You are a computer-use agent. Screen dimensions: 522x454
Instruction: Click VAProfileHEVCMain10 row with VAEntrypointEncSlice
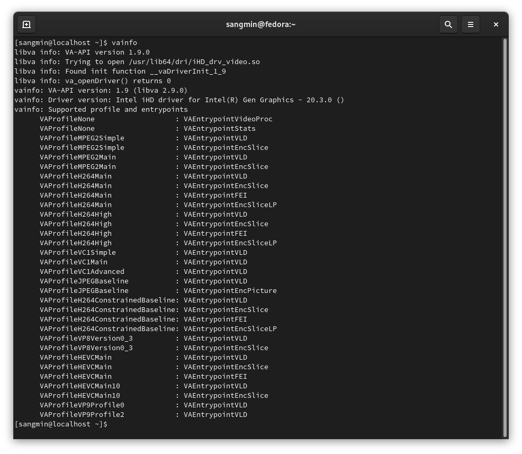coord(154,396)
